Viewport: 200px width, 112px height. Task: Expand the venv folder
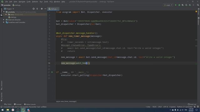click(x=6, y=15)
